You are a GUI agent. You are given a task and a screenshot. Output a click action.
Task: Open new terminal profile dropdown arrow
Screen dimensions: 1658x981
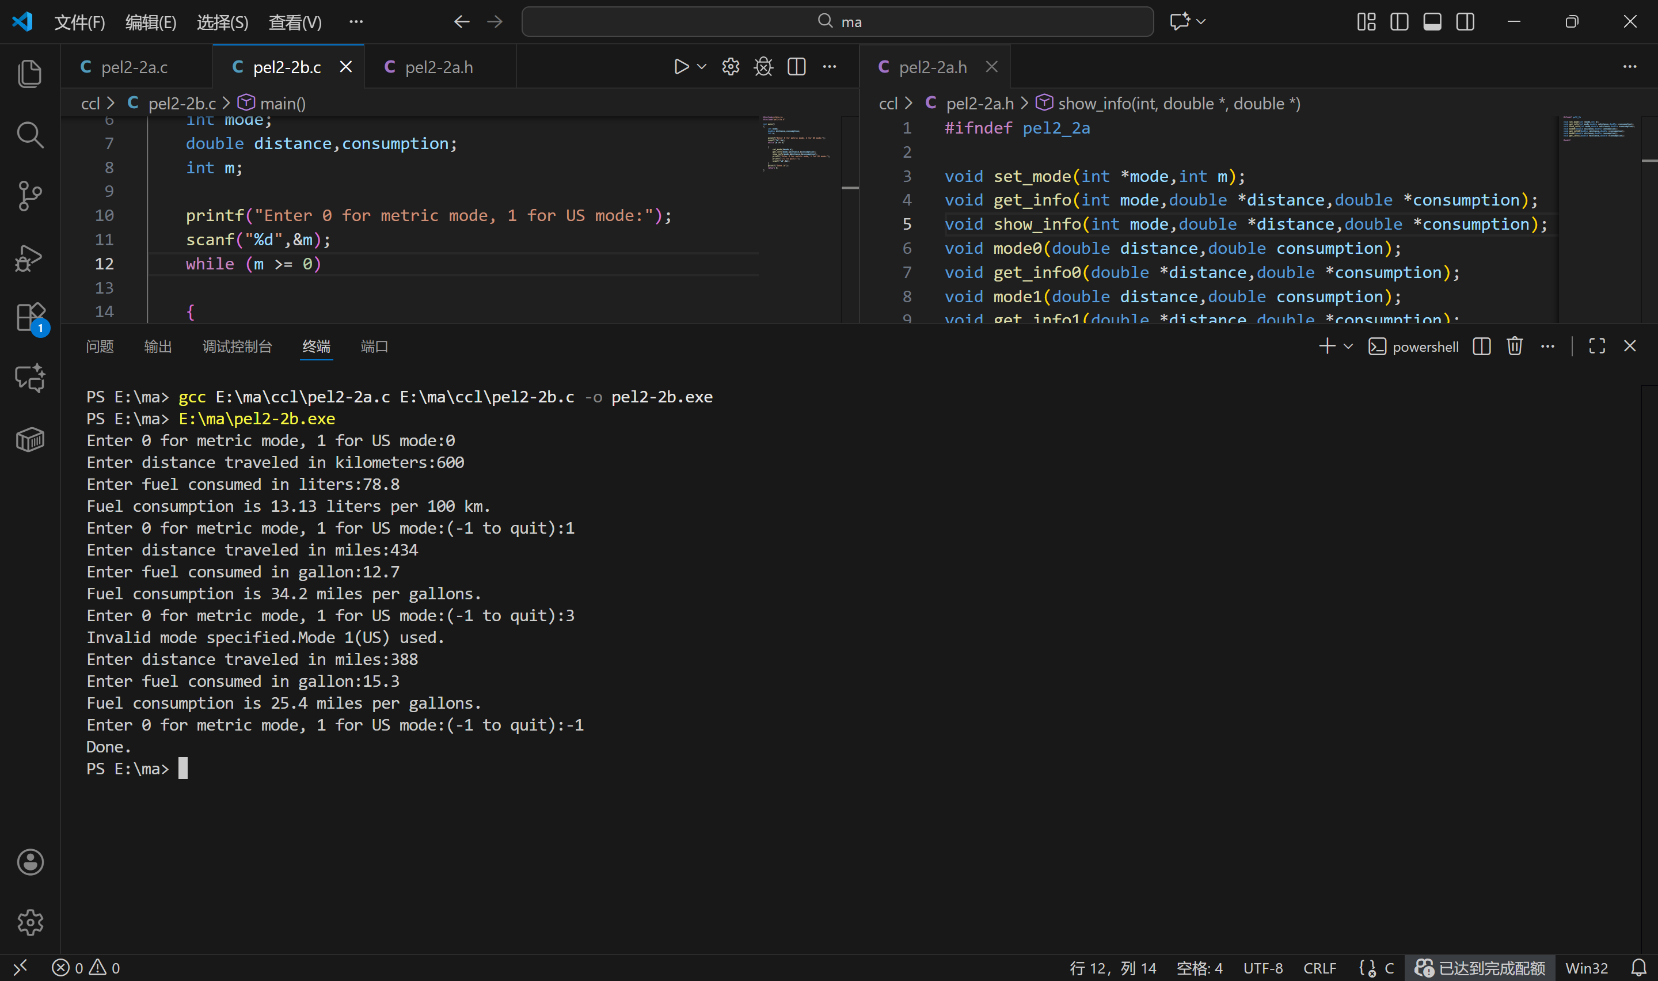click(1349, 346)
